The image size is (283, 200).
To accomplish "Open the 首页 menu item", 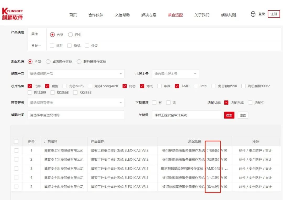I will pos(73,15).
